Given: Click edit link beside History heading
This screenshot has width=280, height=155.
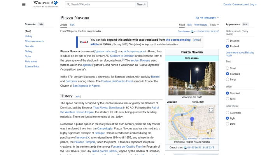Looking at the screenshot, I should pos(78,96).
